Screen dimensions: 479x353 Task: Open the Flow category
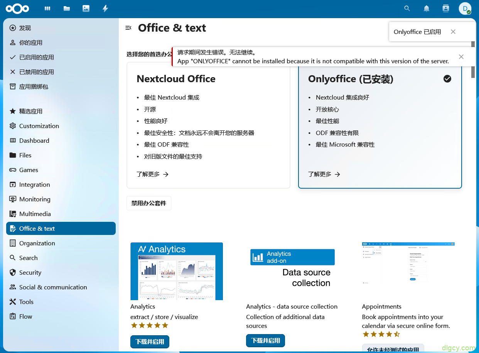(61, 316)
